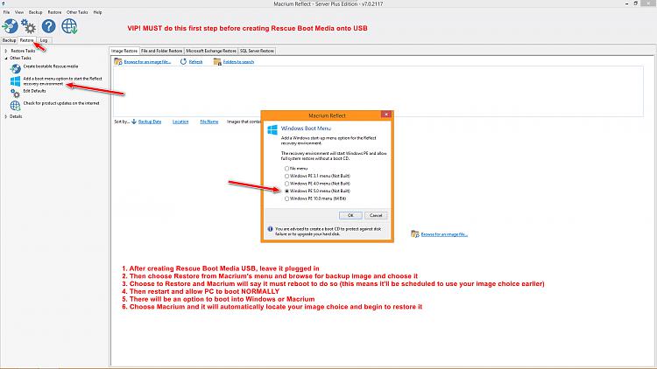657x369 pixels.
Task: Click Check for product updates text
Action: tap(61, 103)
